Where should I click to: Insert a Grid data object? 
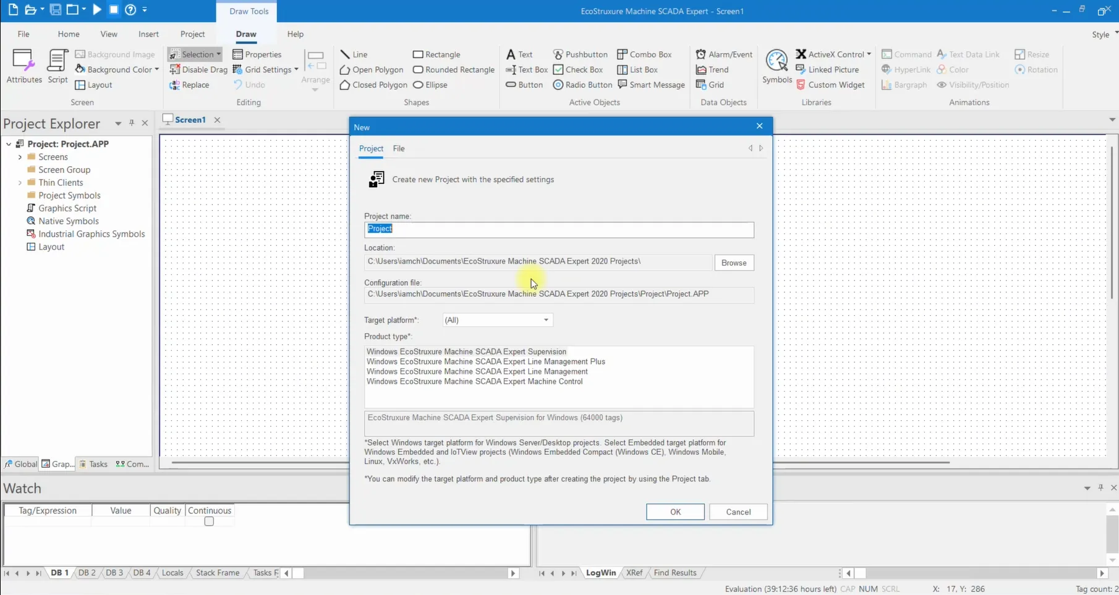point(710,85)
